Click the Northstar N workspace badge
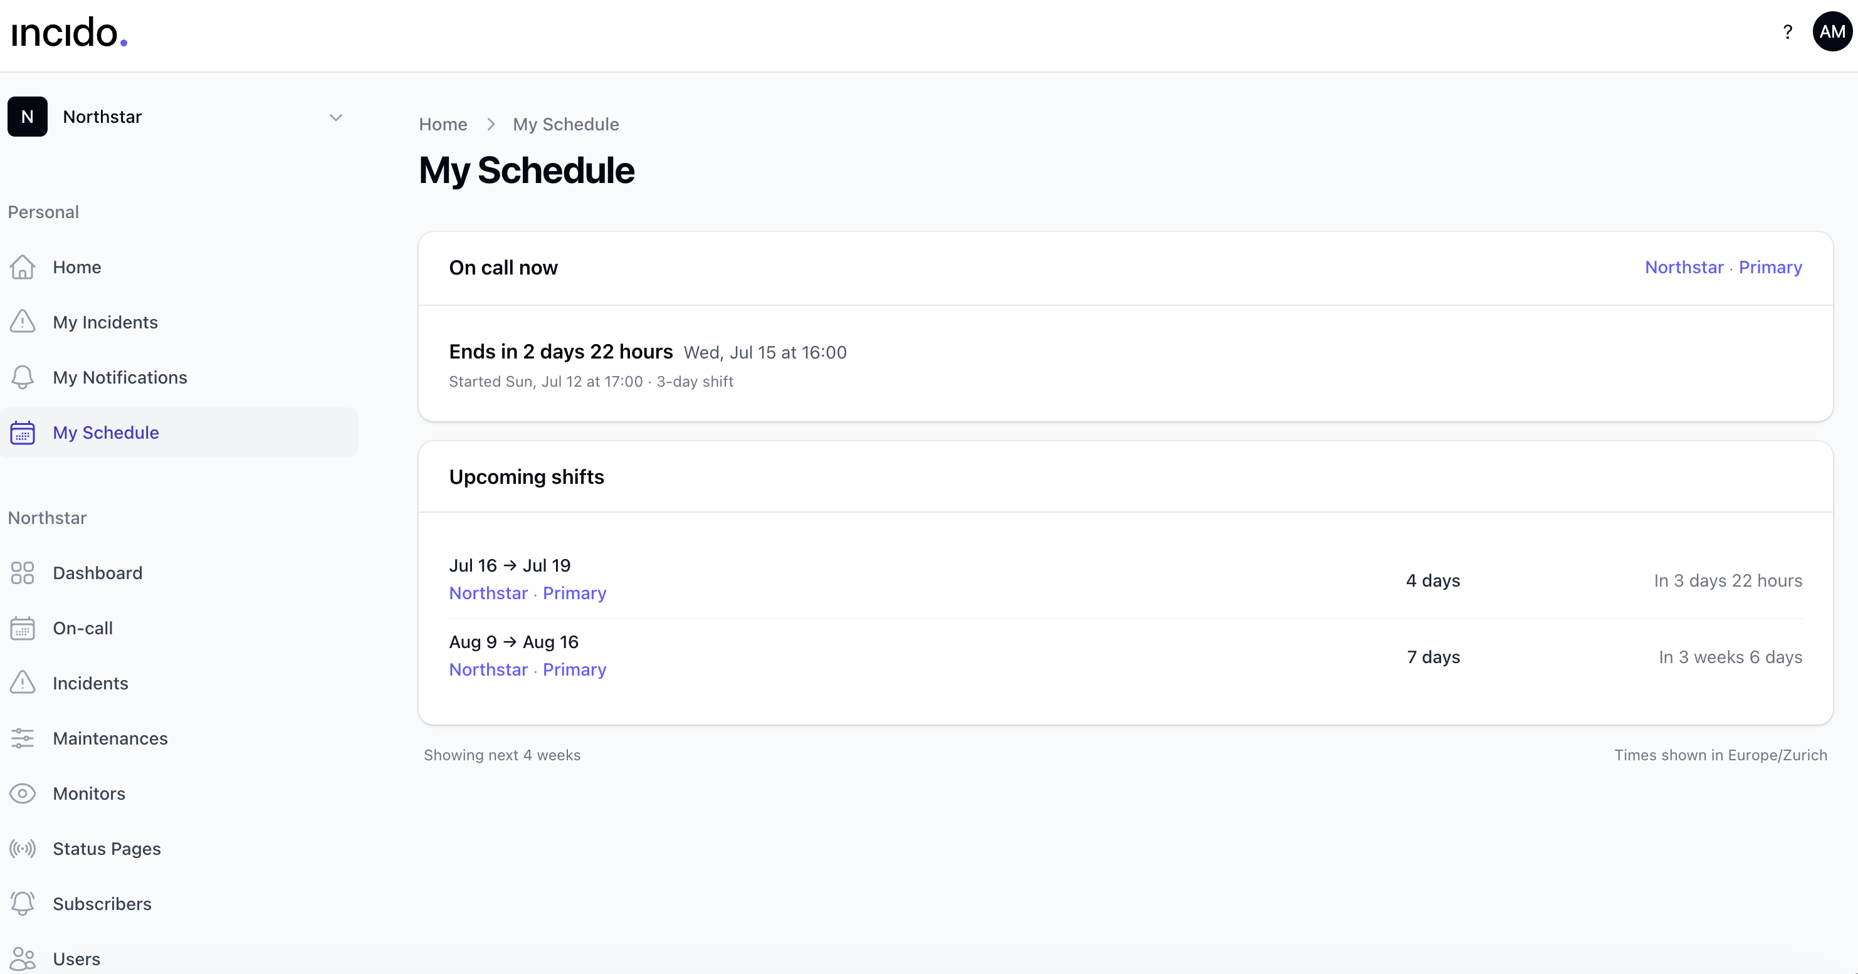This screenshot has height=974, width=1858. (28, 117)
